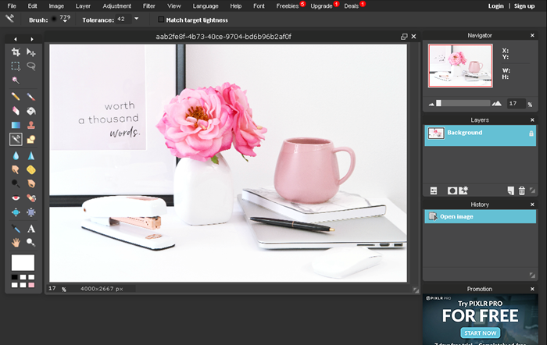Screen dimensions: 547x345
Task: Select the Colorpicker eyedropper tool
Action: (x=16, y=229)
